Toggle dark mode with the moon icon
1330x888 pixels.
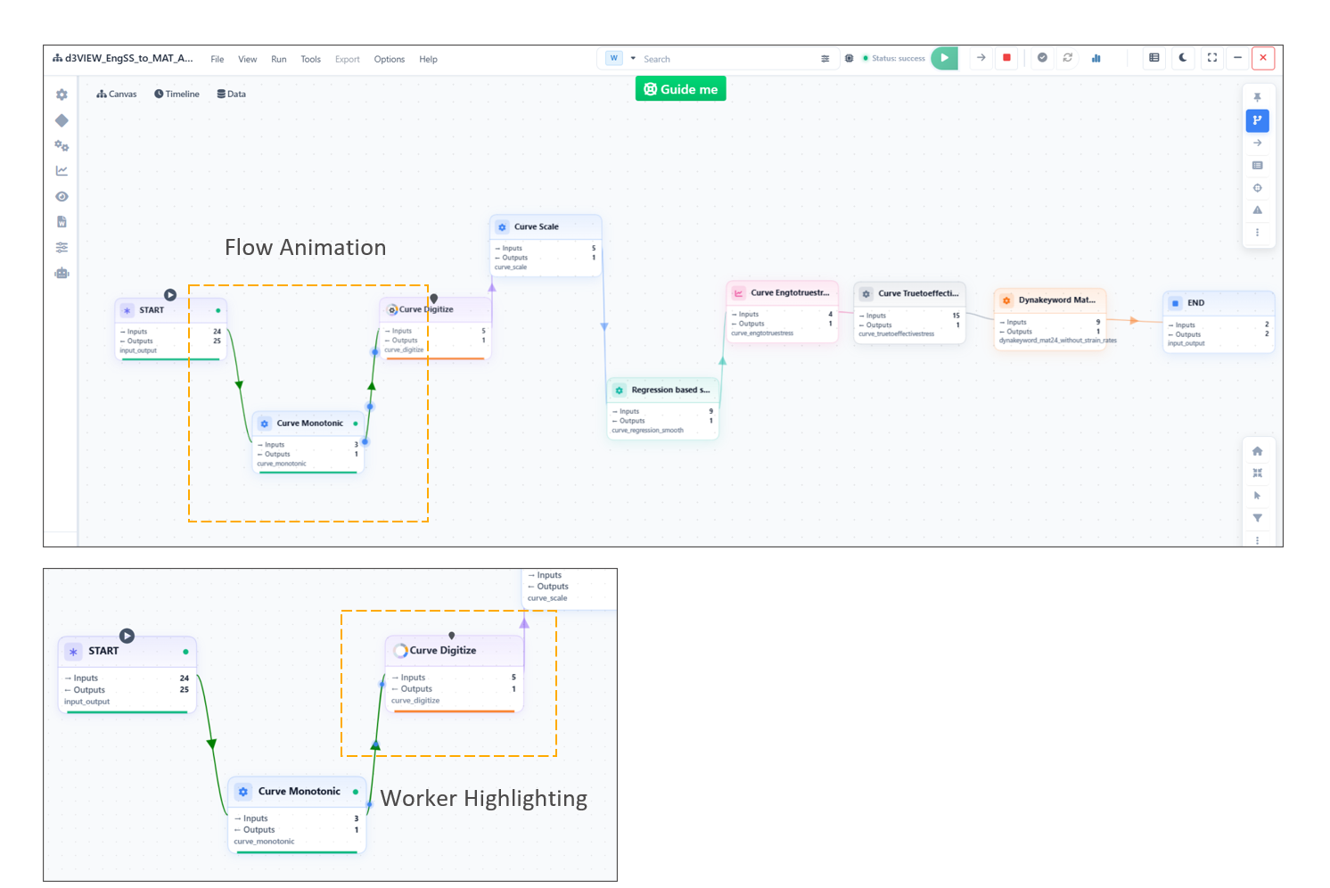click(1183, 58)
